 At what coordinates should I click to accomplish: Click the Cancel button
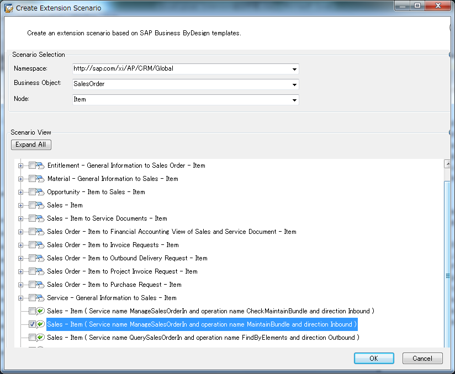tap(422, 359)
